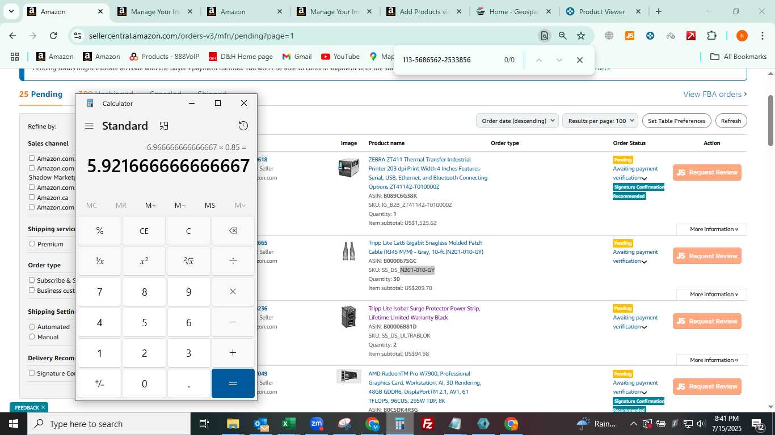Open Excel from the taskbar
The height and width of the screenshot is (435, 775).
[289, 424]
